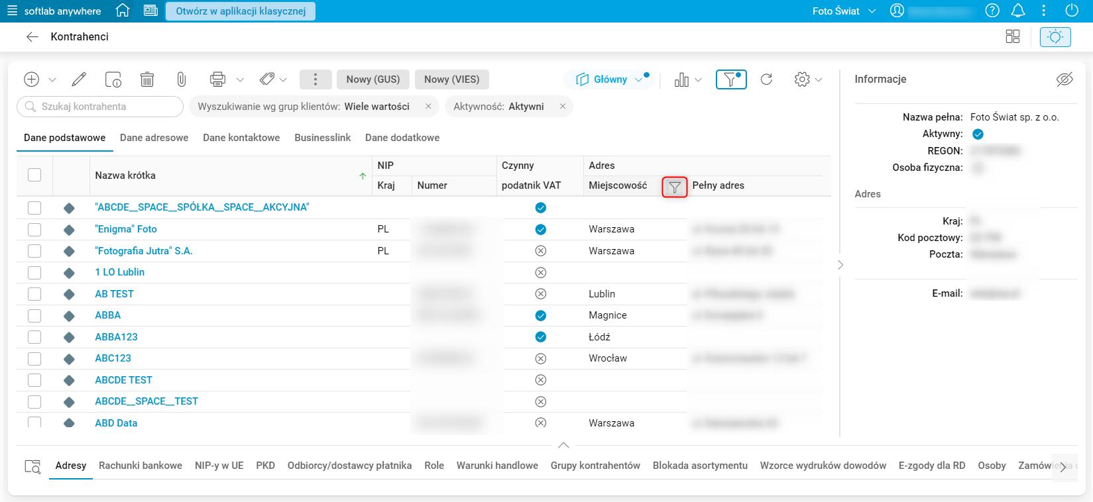
Task: Go to the home screen icon
Action: [x=122, y=11]
